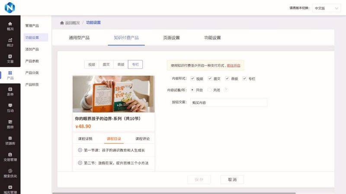Open the 互动 interaction sidebar icon
The image size is (346, 194).
(x=10, y=108)
